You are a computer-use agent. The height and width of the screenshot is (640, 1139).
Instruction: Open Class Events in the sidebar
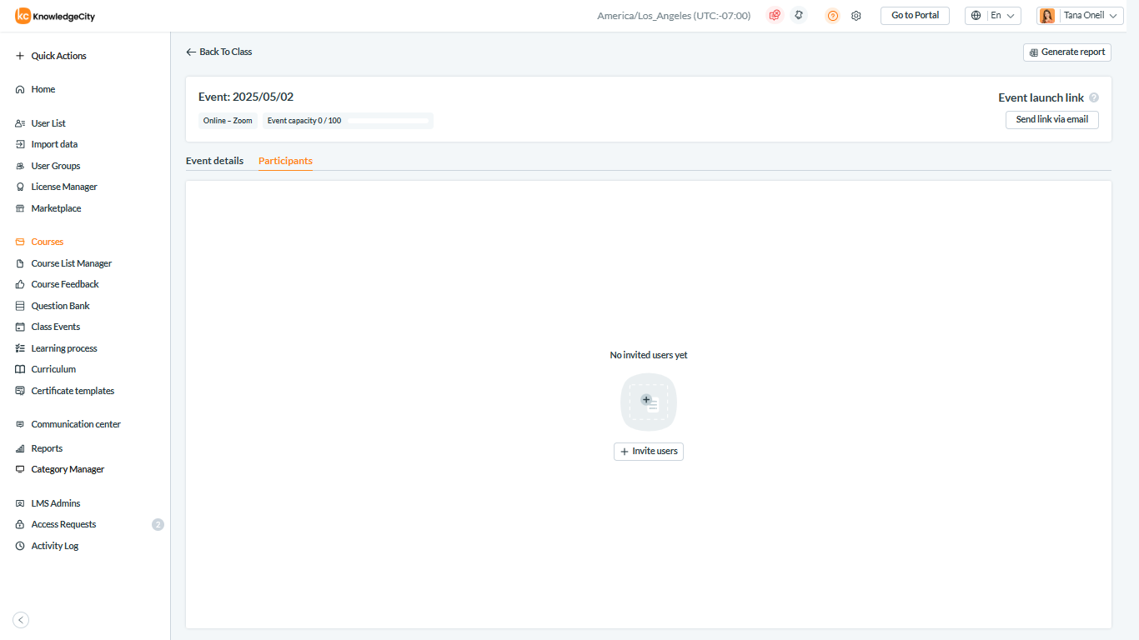pyautogui.click(x=55, y=327)
